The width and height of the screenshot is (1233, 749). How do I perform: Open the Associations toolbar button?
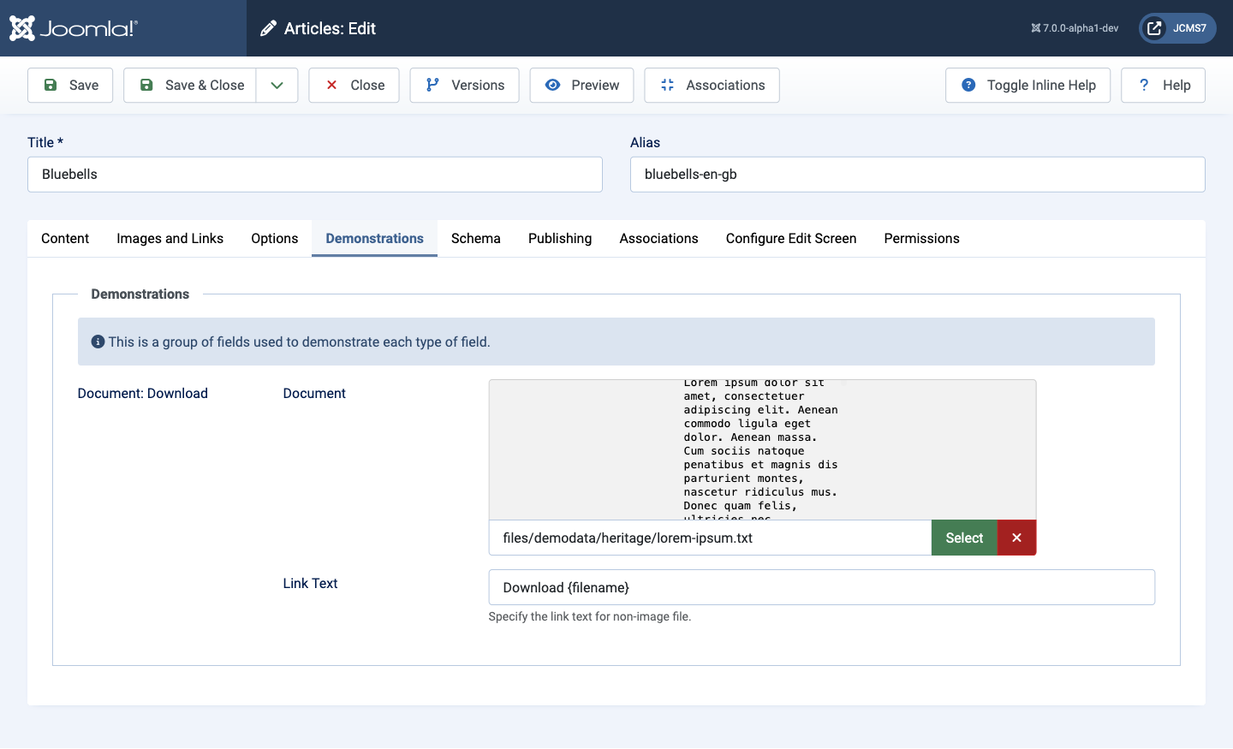[712, 85]
